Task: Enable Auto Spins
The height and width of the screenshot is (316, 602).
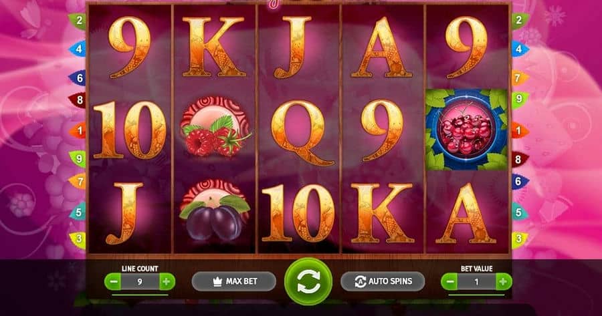Action: 383,281
